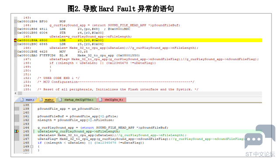The height and width of the screenshot is (161, 279).
Task: Select the LDR r0,[pc,#68] instruction at 0x08001B96
Action: (73, 29)
